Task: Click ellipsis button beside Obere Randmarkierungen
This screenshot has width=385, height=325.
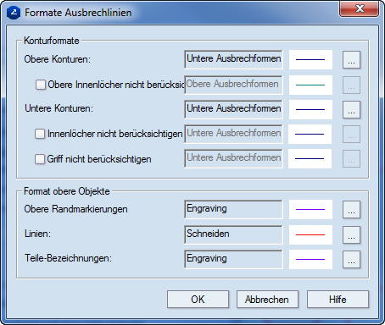Action: click(x=351, y=210)
